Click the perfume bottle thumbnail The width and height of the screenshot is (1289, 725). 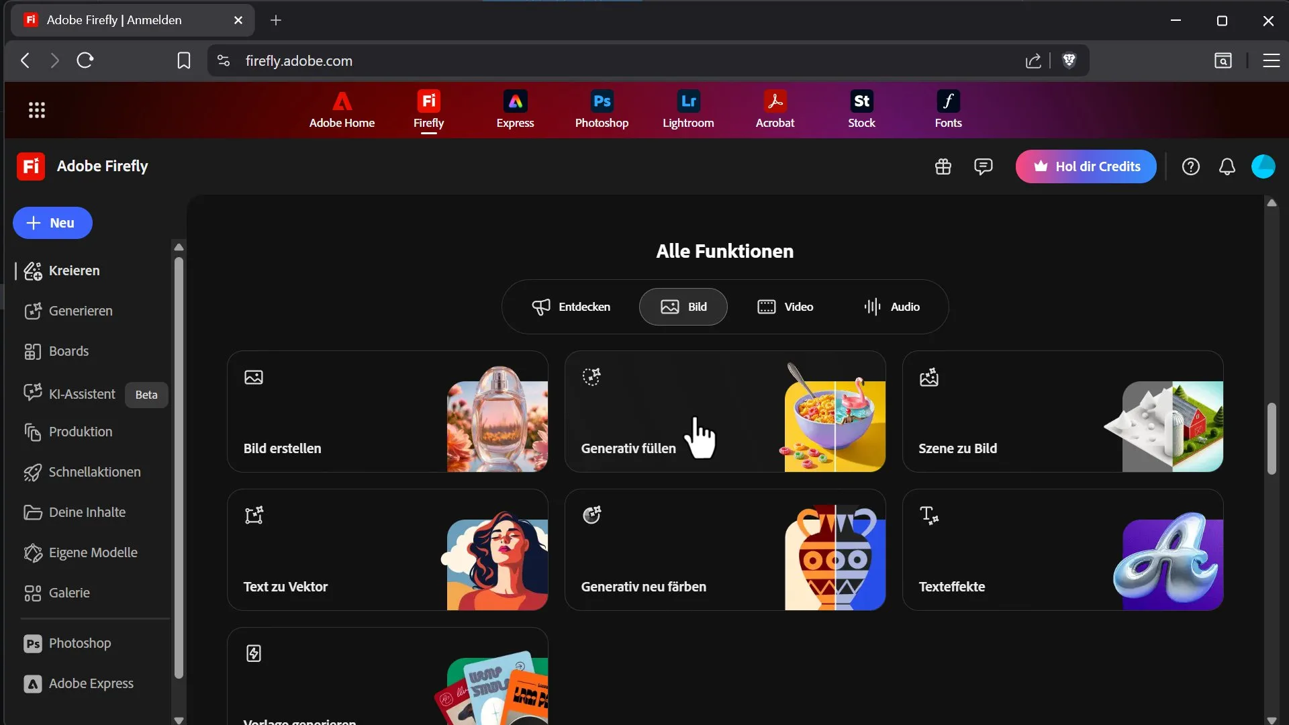click(497, 419)
